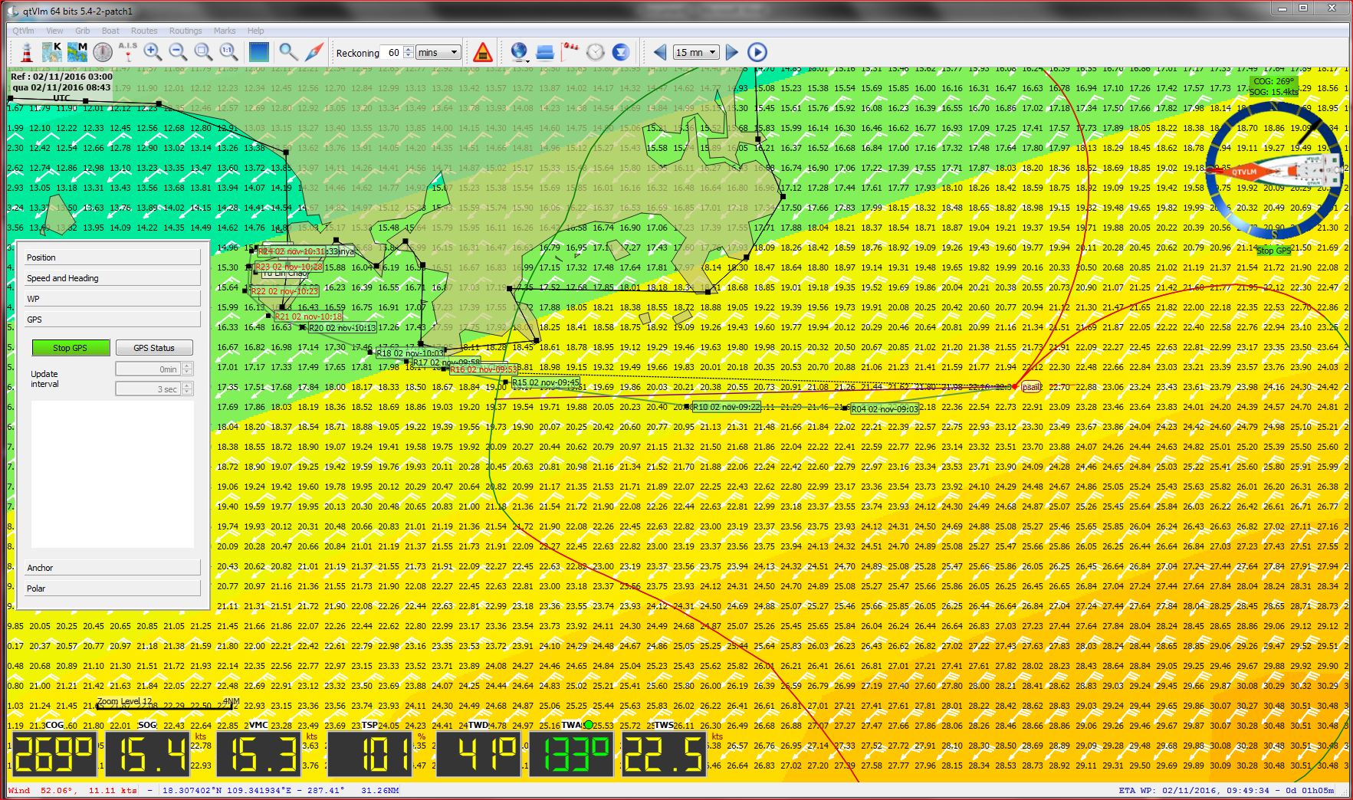Open the Routings menu
The width and height of the screenshot is (1353, 800).
pyautogui.click(x=186, y=31)
